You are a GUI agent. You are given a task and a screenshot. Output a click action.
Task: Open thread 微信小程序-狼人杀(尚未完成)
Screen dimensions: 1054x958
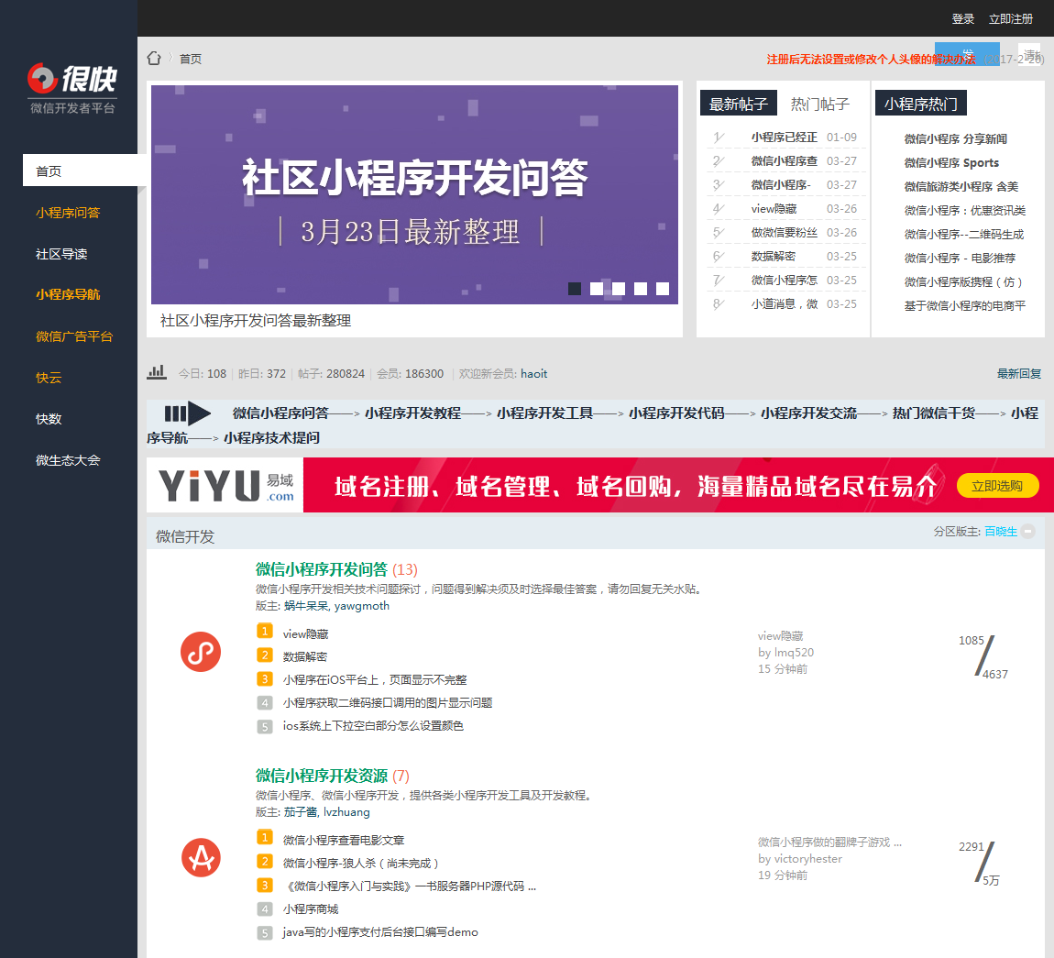[361, 864]
